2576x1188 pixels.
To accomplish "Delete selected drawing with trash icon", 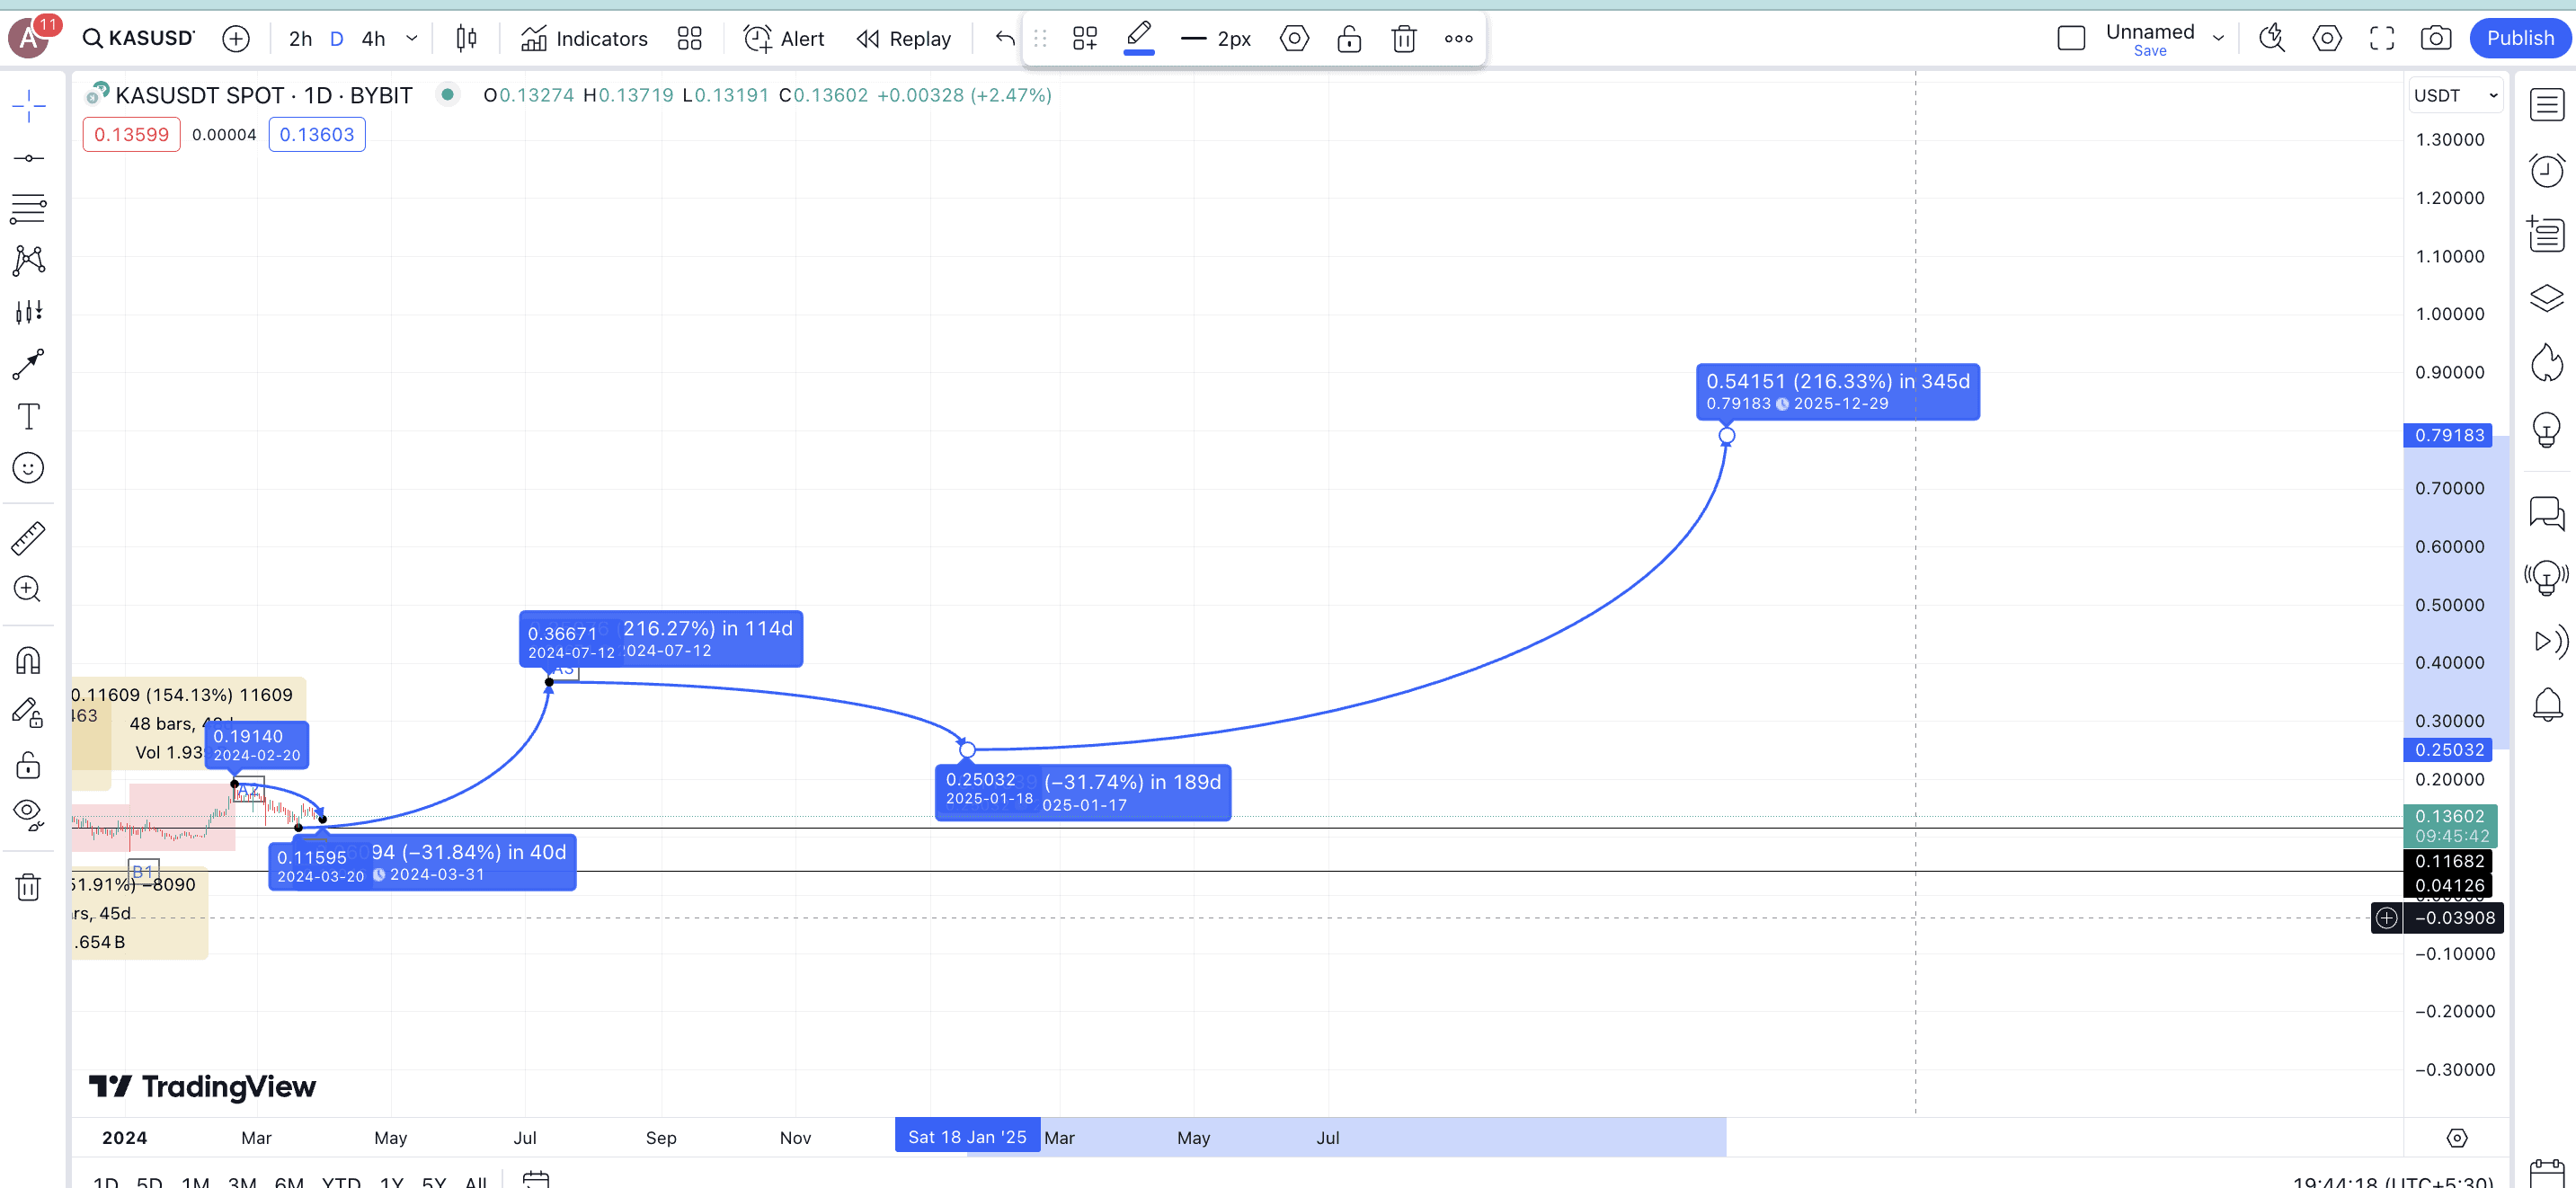I will (x=1404, y=39).
